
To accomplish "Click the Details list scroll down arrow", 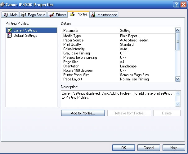I will (x=177, y=79).
